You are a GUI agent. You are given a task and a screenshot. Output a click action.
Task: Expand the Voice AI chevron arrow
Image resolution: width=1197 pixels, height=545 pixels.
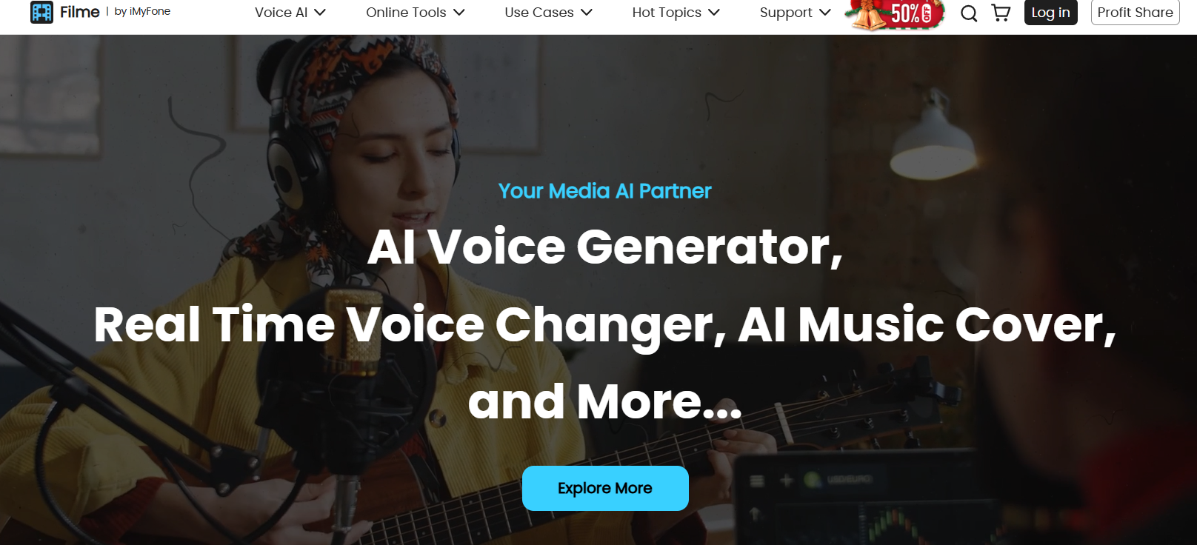[320, 13]
